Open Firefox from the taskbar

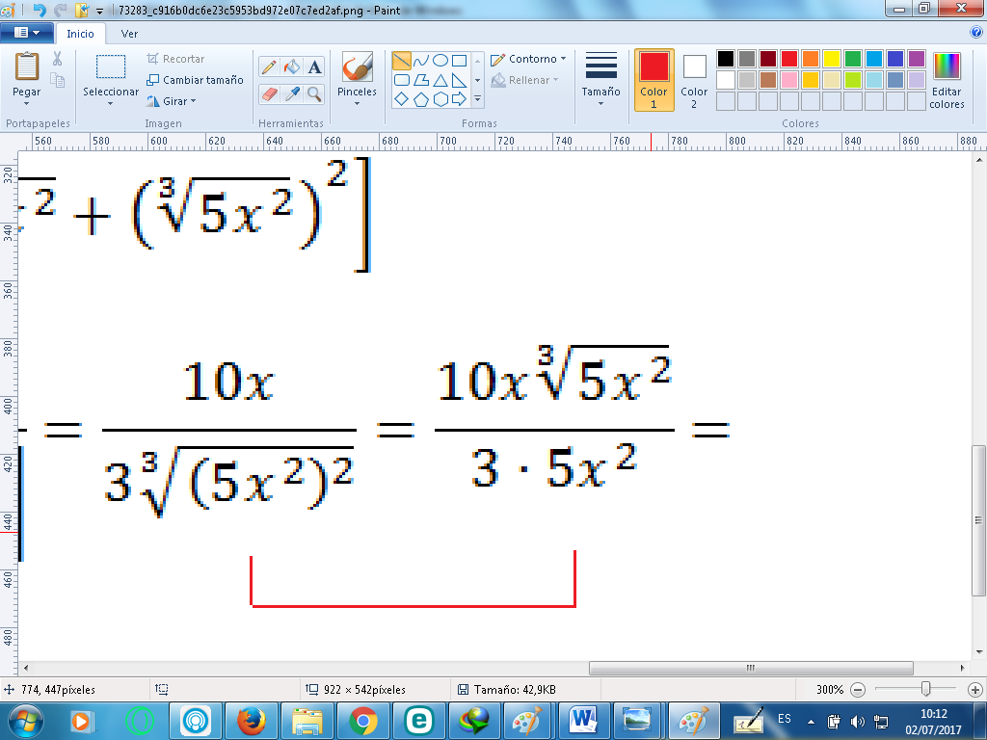point(252,720)
